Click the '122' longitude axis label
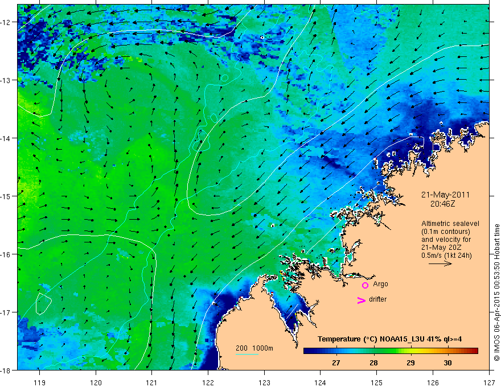 208,382
